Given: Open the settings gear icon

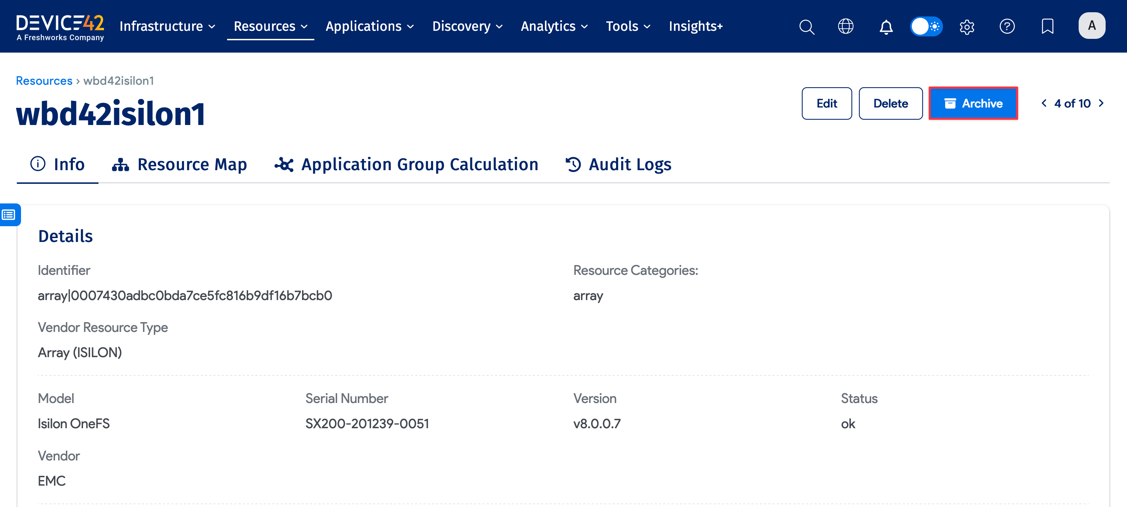Looking at the screenshot, I should click(967, 27).
